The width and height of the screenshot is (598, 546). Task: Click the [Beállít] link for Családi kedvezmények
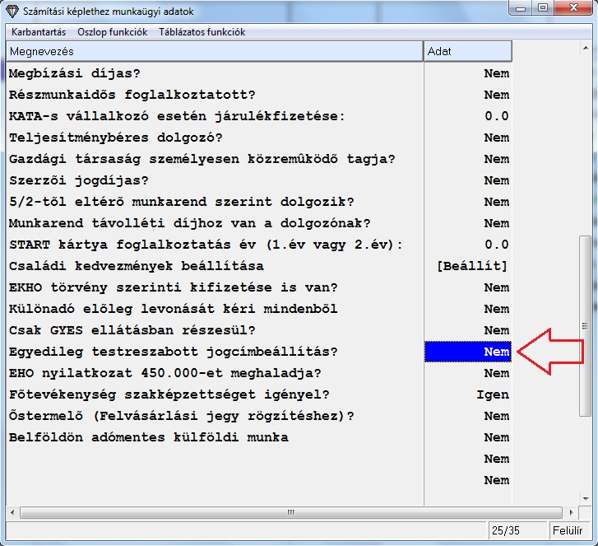(x=472, y=266)
